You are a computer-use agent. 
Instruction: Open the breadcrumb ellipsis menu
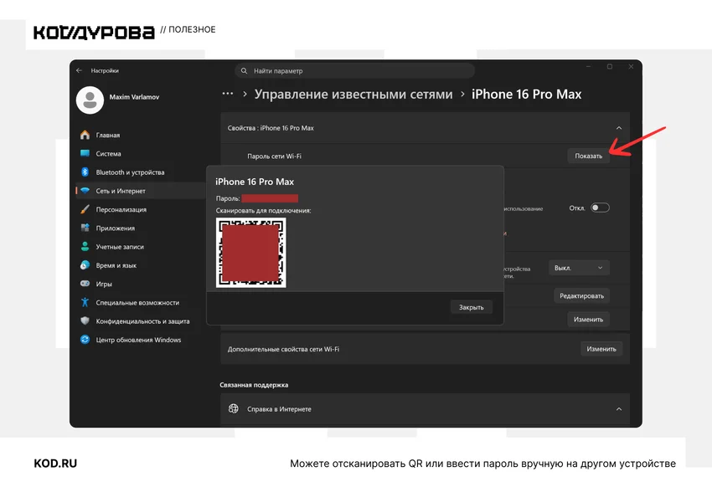[228, 94]
